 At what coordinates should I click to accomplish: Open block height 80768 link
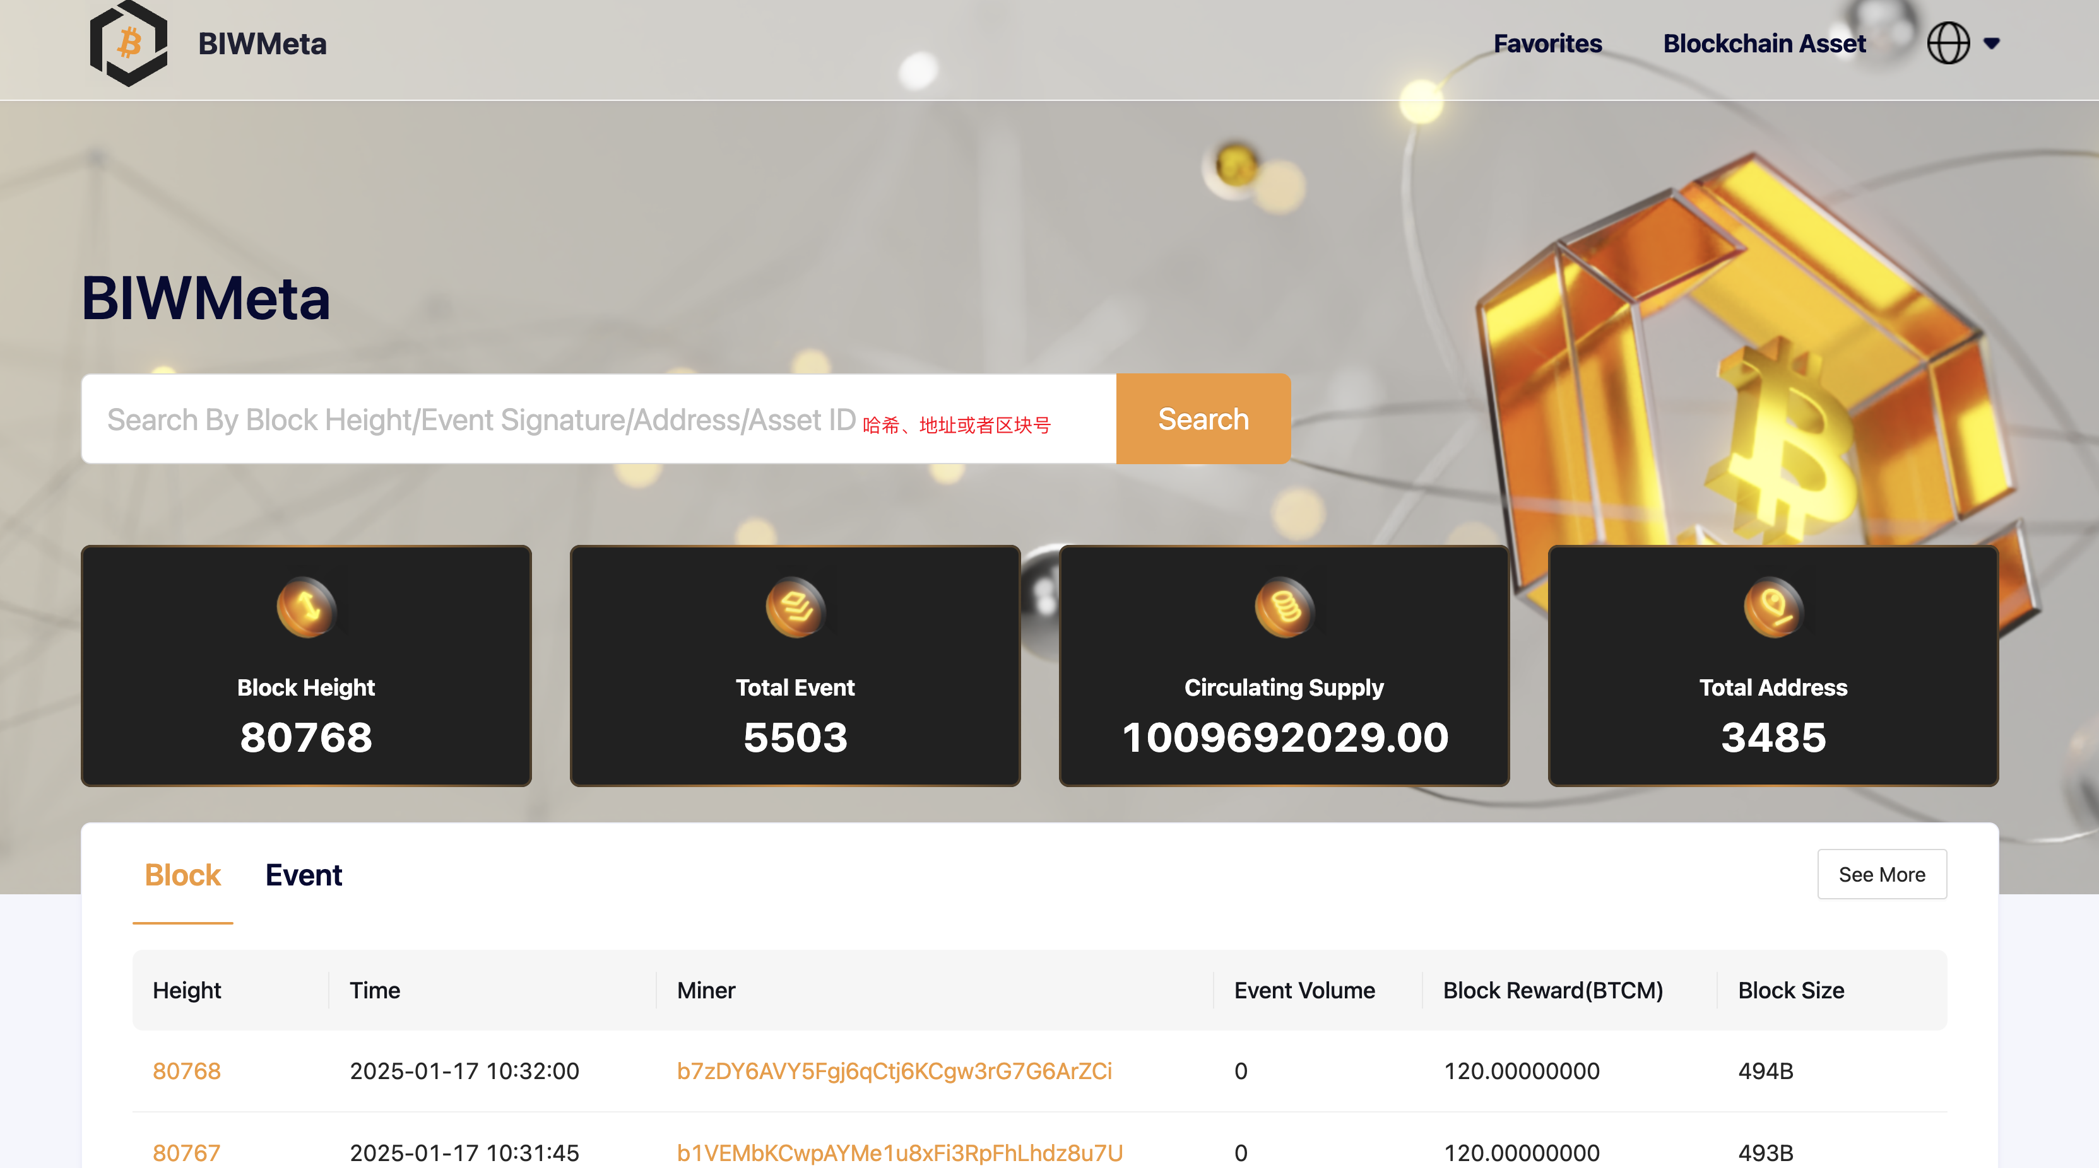187,1071
